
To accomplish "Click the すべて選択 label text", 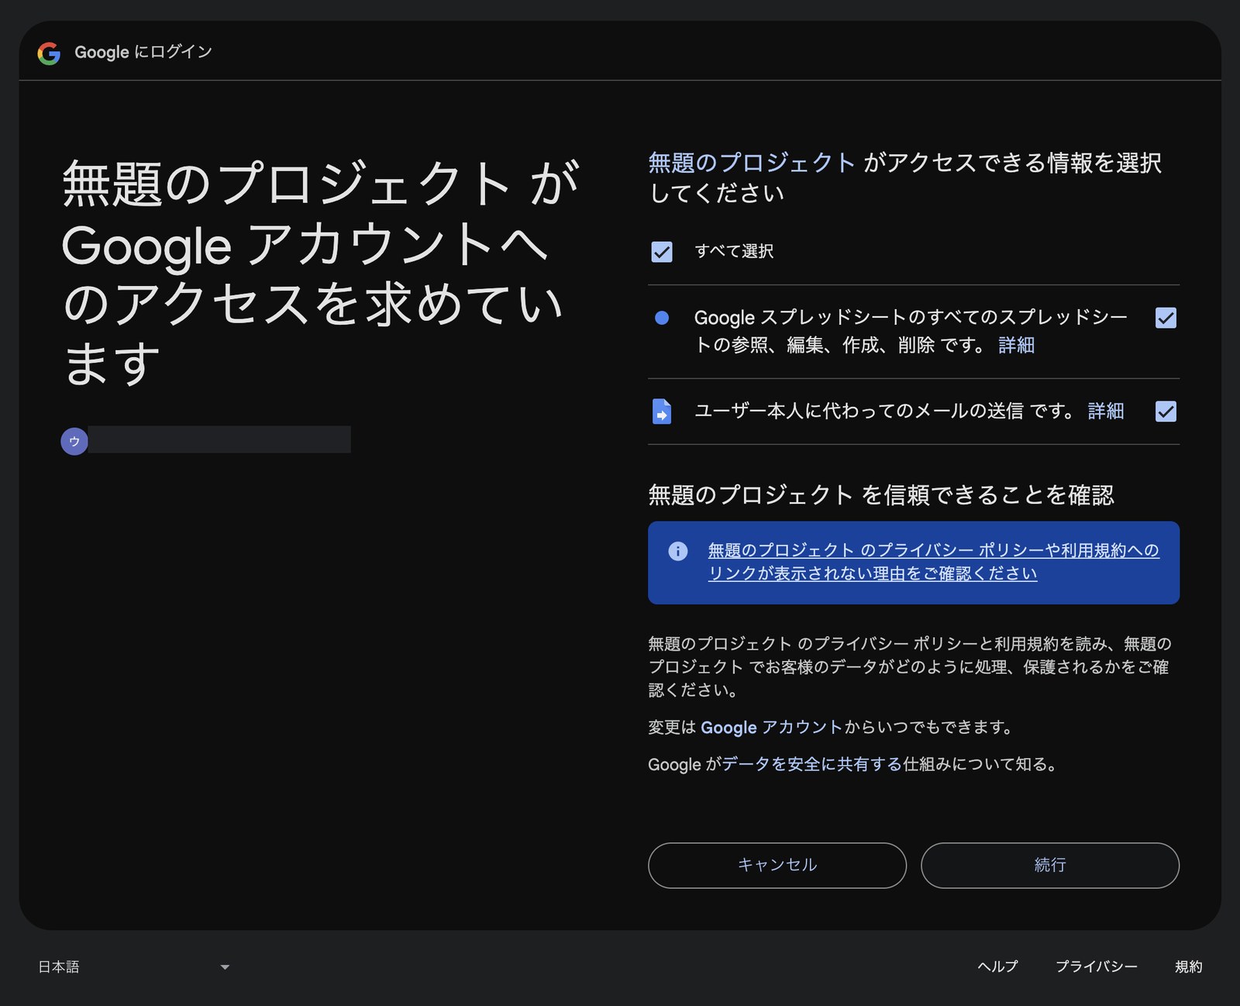I will click(734, 252).
